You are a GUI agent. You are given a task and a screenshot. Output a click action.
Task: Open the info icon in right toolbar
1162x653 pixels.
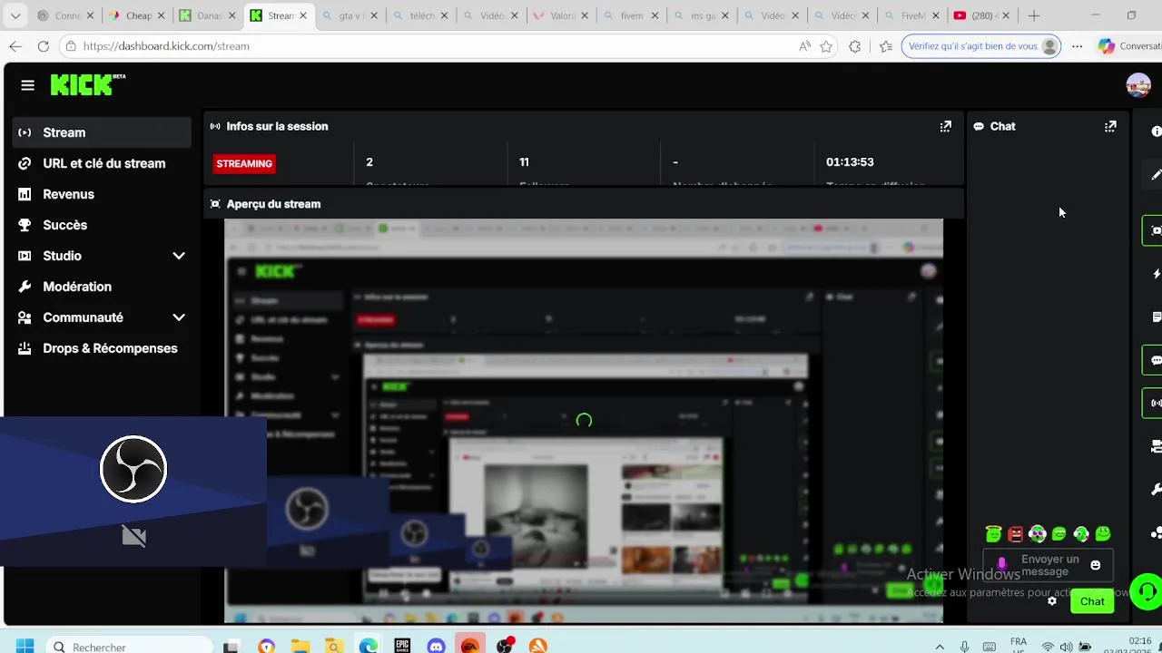[1156, 132]
